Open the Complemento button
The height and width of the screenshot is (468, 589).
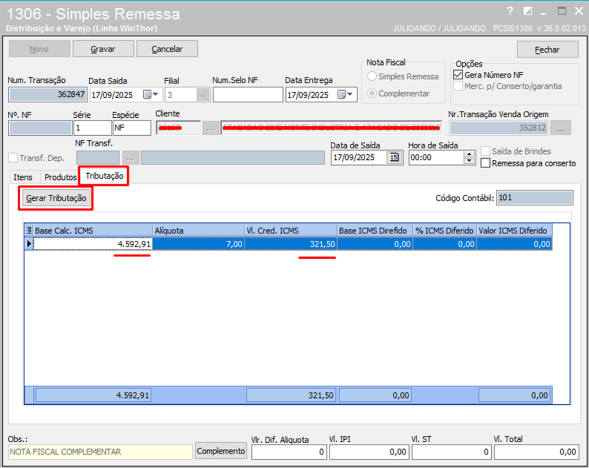pyautogui.click(x=221, y=451)
